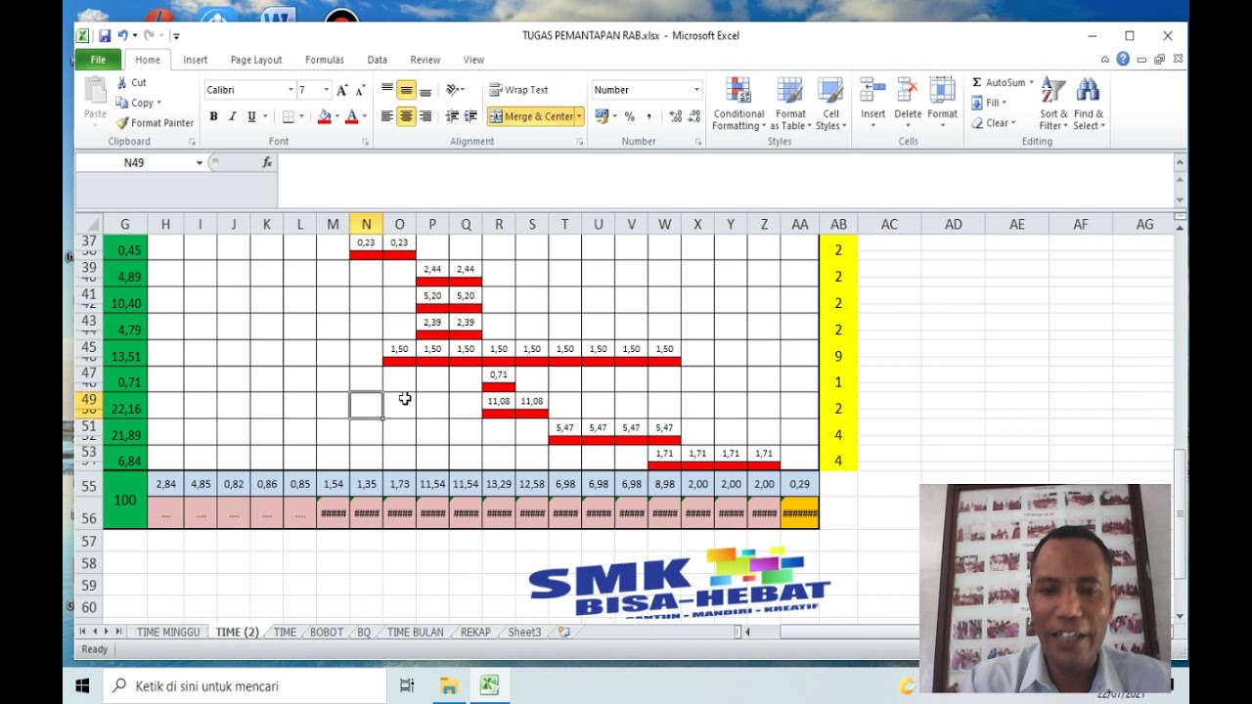Click the Cut scissors icon
The width and height of the screenshot is (1252, 704).
tap(122, 83)
